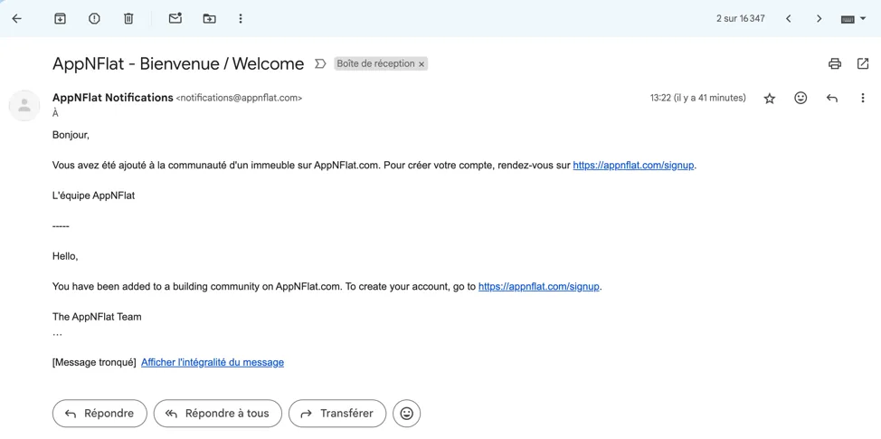Click the email subject title
Viewport: 881px width, 439px height.
point(178,63)
